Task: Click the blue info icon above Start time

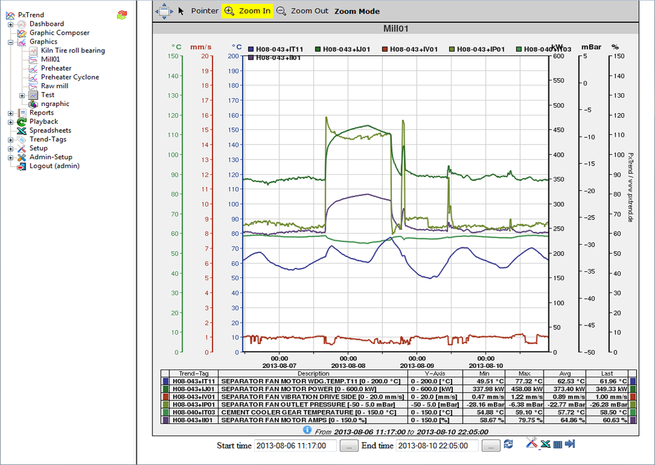Action: tap(307, 430)
